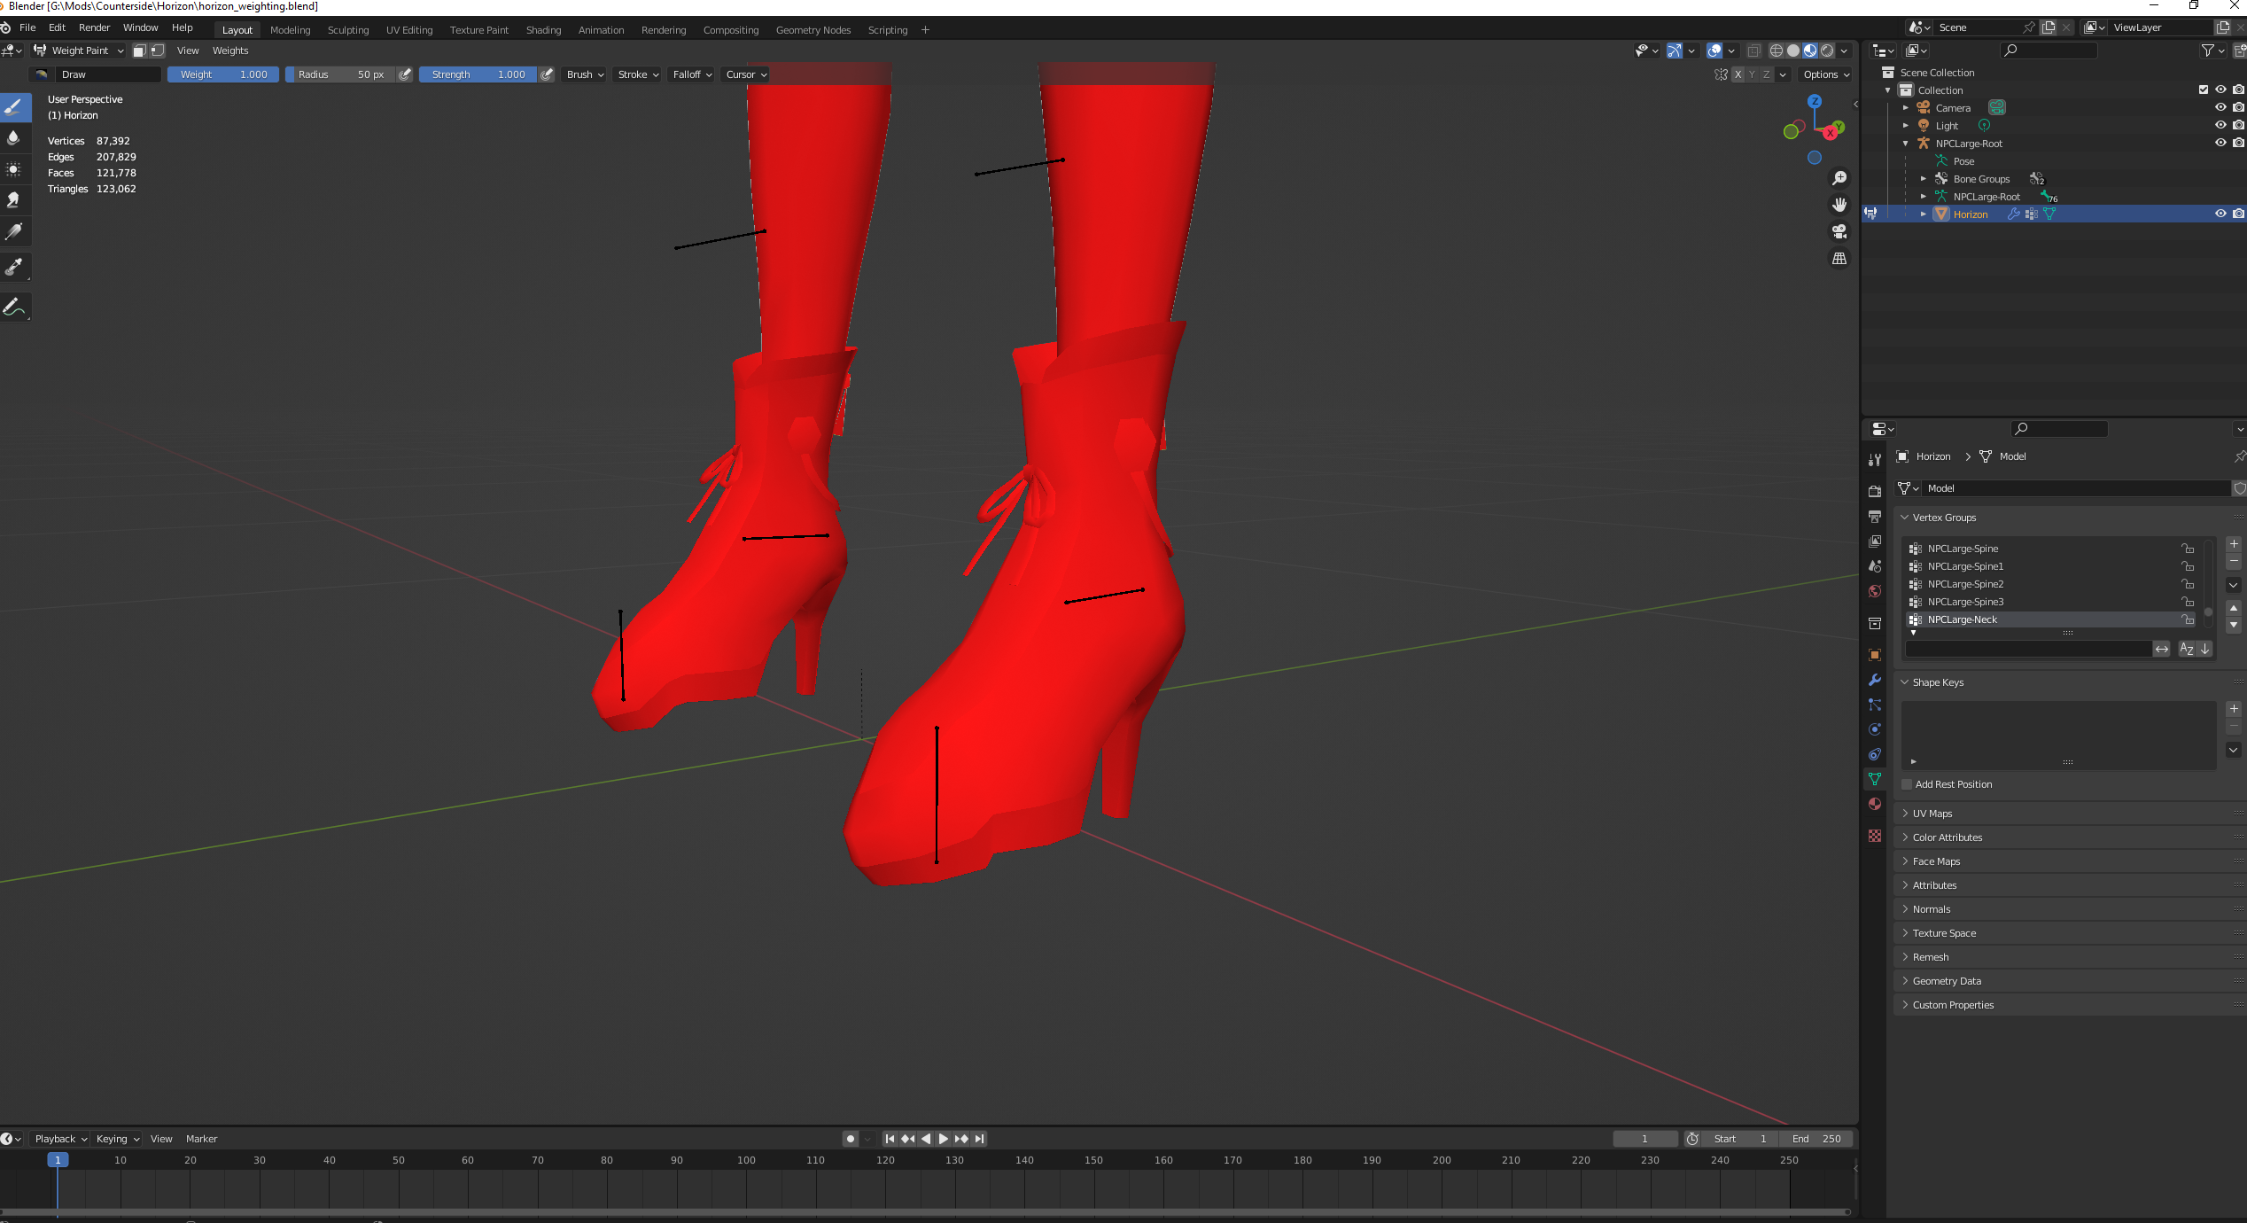Switch to the Sculpting workspace tab
2247x1223 pixels.
coord(347,30)
